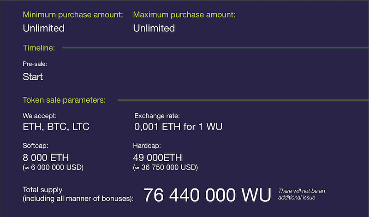Screen dimensions: 369x217
Task: Click the Timeline section heading
Action: (39, 48)
